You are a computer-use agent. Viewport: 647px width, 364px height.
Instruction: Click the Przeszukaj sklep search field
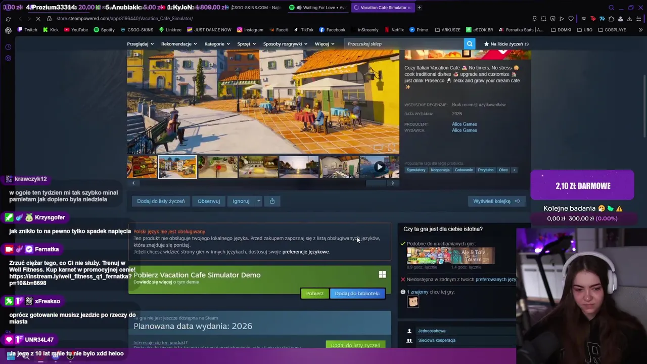404,44
